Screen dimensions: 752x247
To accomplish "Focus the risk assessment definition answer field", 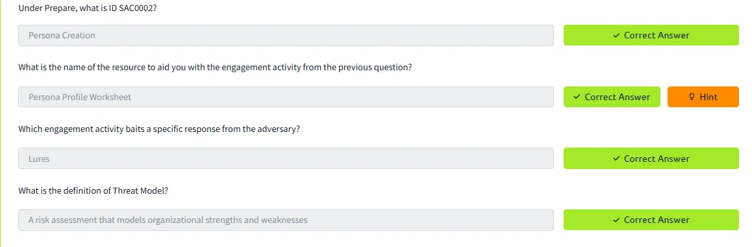I will pyautogui.click(x=286, y=220).
